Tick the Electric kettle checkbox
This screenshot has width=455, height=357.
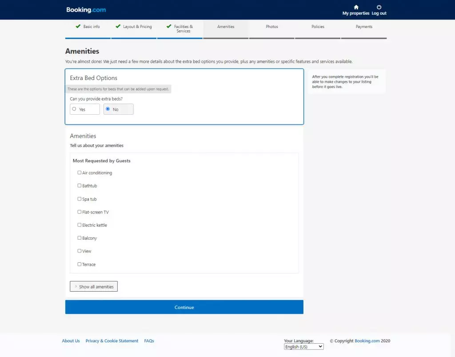pyautogui.click(x=79, y=225)
